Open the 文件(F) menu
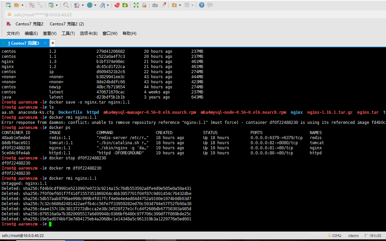 [13, 34]
